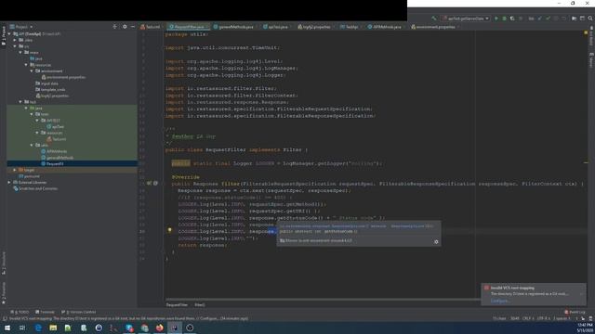The height and width of the screenshot is (334, 595).
Task: Open the TODO tool window
Action: 20,312
